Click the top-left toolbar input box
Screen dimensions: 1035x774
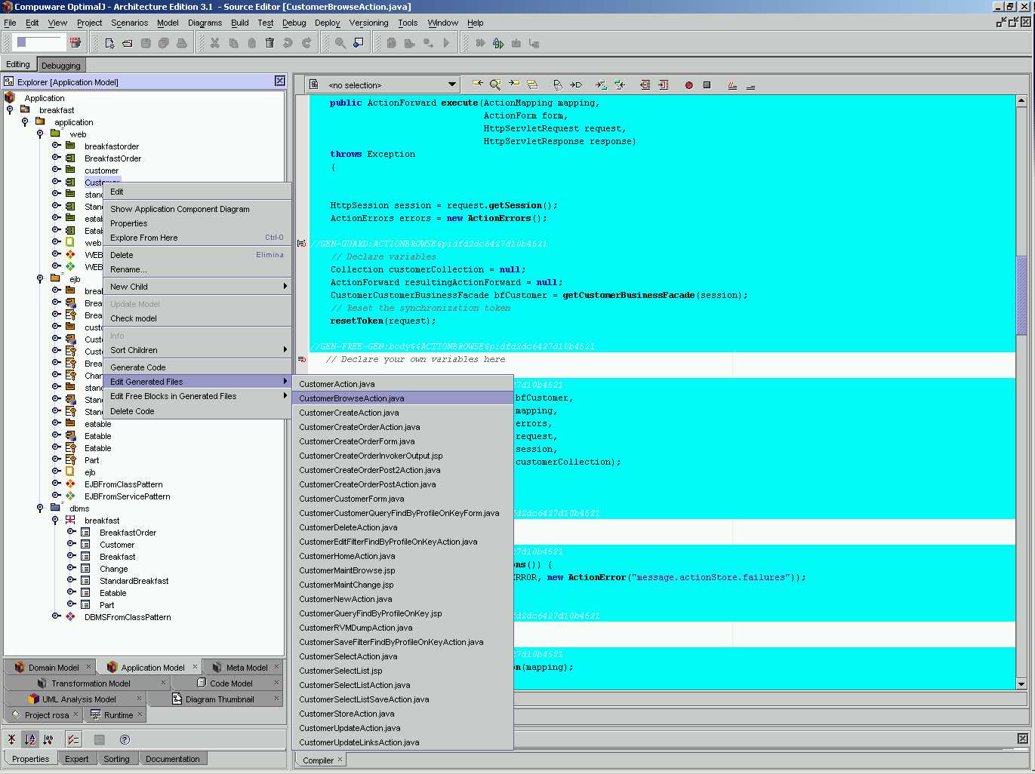39,42
